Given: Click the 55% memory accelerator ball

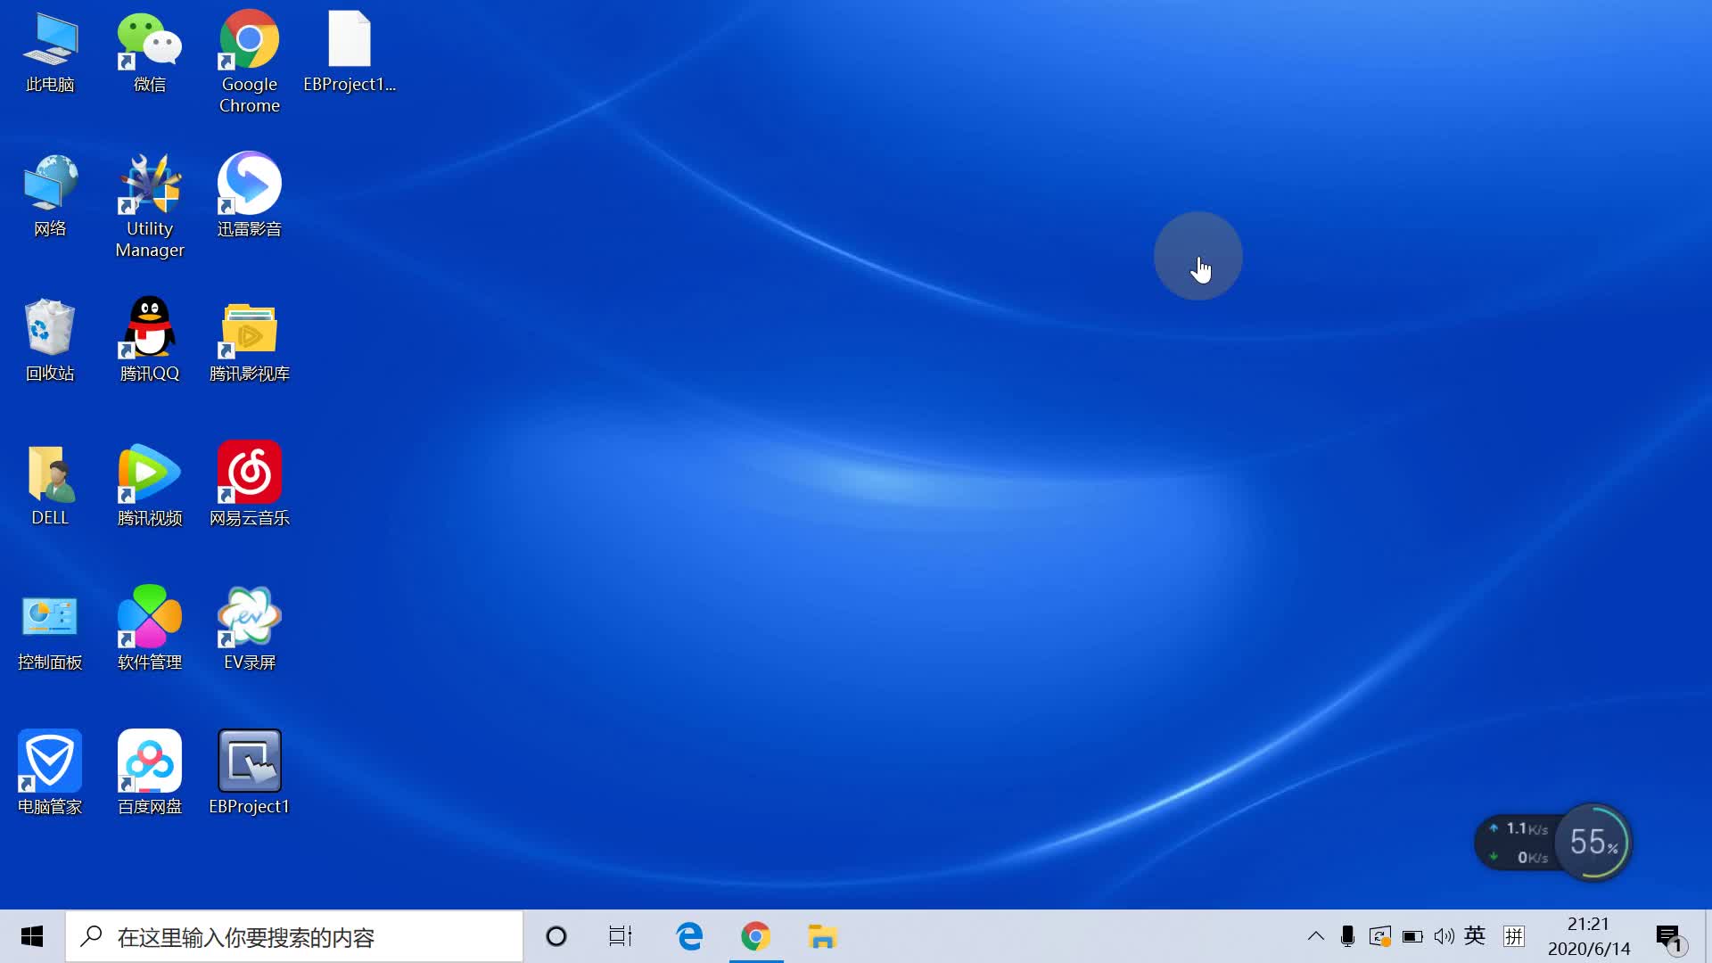Looking at the screenshot, I should tap(1593, 842).
